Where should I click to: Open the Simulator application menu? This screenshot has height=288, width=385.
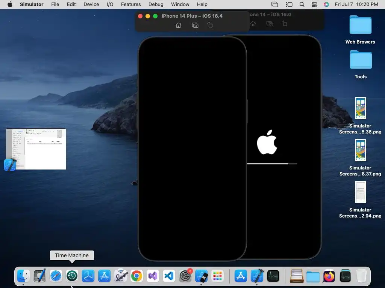(x=32, y=4)
